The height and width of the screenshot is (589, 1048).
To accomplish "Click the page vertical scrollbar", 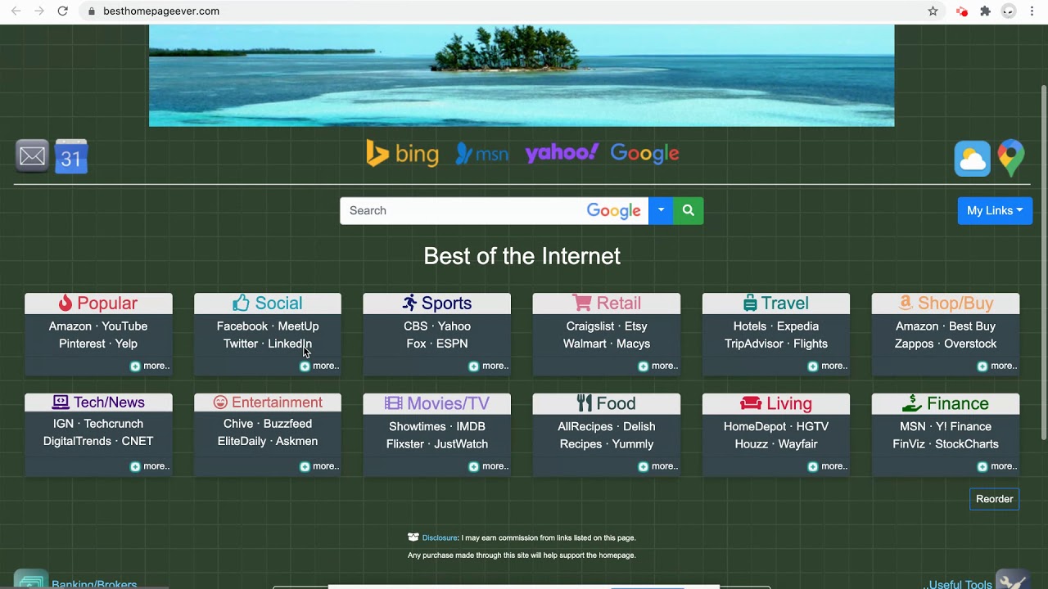I will click(1043, 262).
